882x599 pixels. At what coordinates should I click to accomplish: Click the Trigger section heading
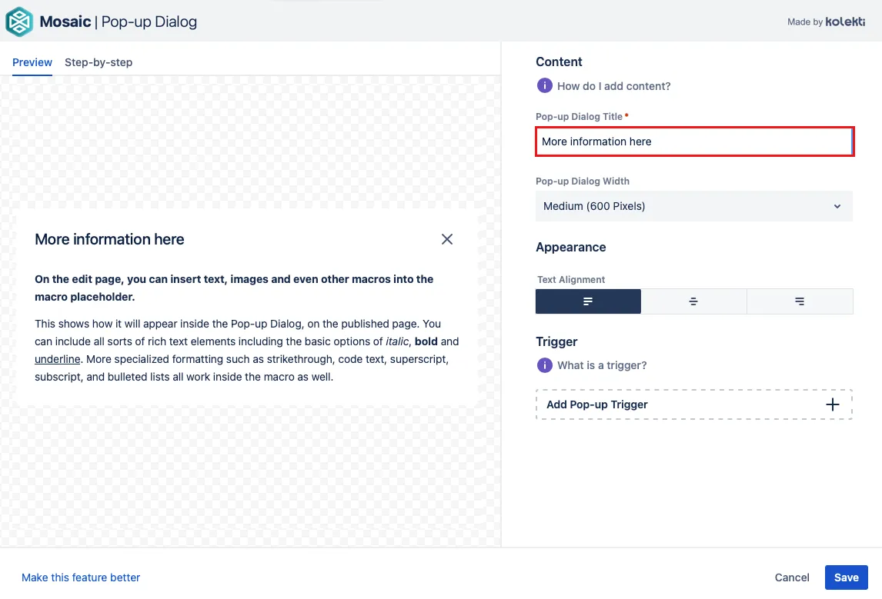556,341
